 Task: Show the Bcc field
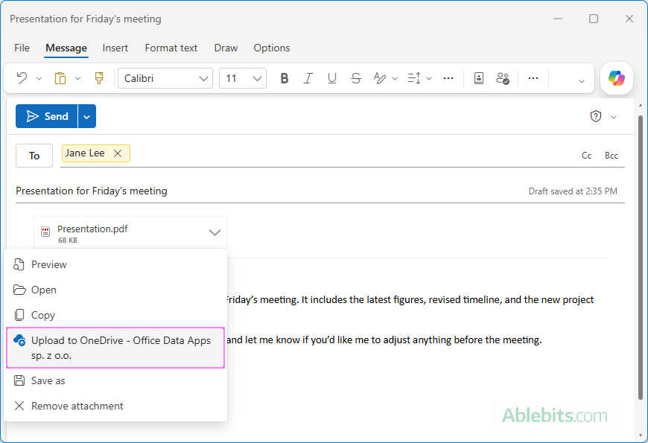(612, 156)
